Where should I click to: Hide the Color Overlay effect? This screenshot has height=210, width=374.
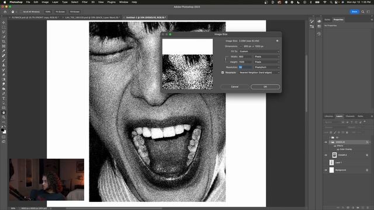point(338,149)
